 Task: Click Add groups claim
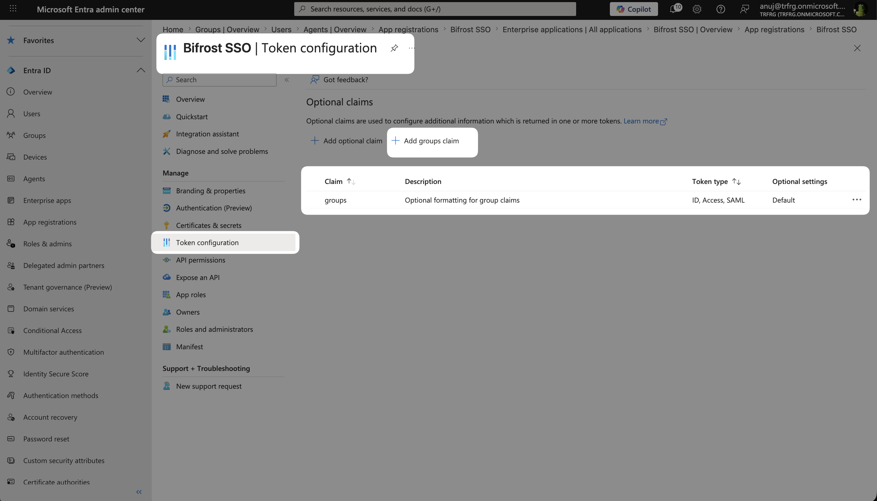click(x=426, y=141)
